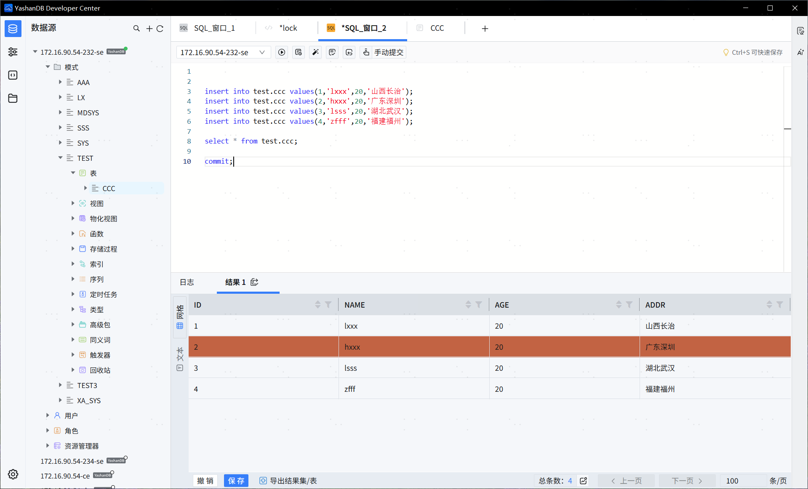
Task: Collapse the TEST schema node
Action: [60, 158]
